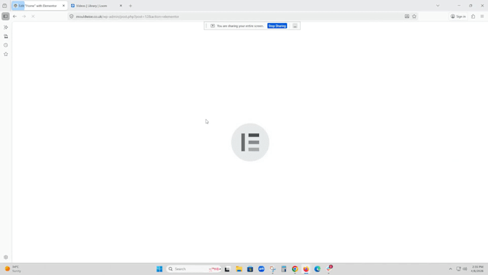Open synced tabs in the sidebar
Image resolution: width=488 pixels, height=275 pixels.
(6, 36)
